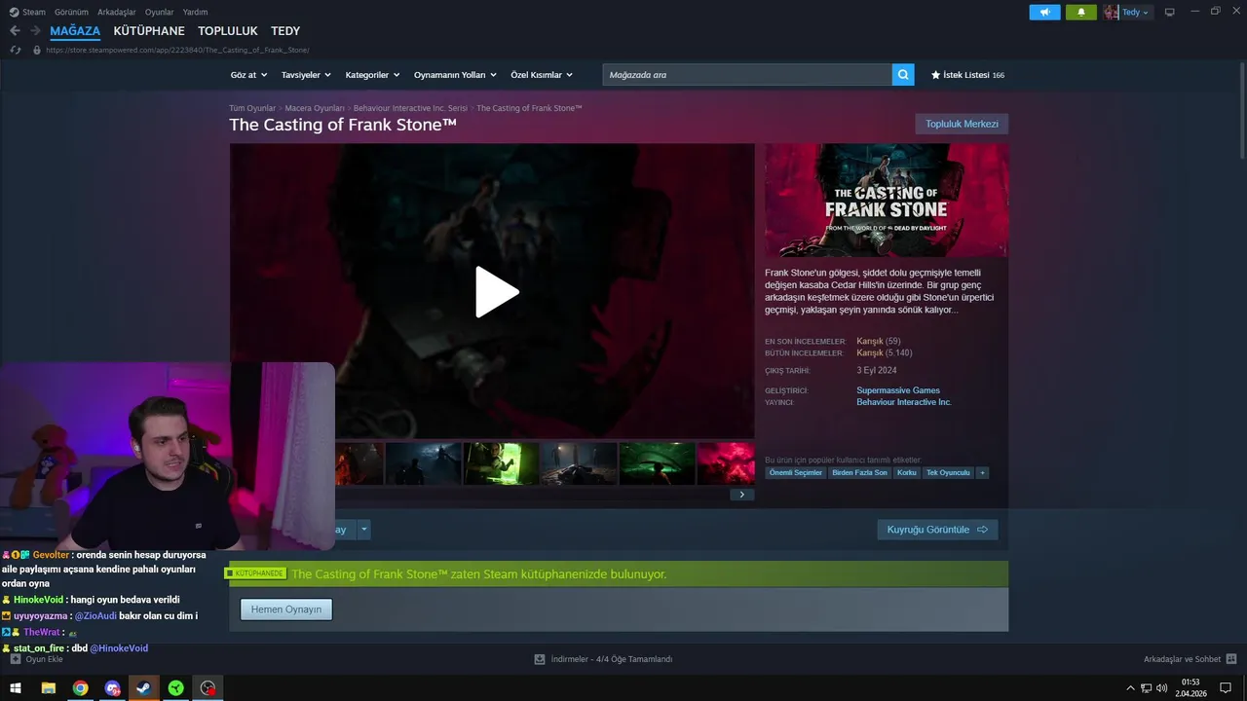Click the plus tag button

[982, 472]
